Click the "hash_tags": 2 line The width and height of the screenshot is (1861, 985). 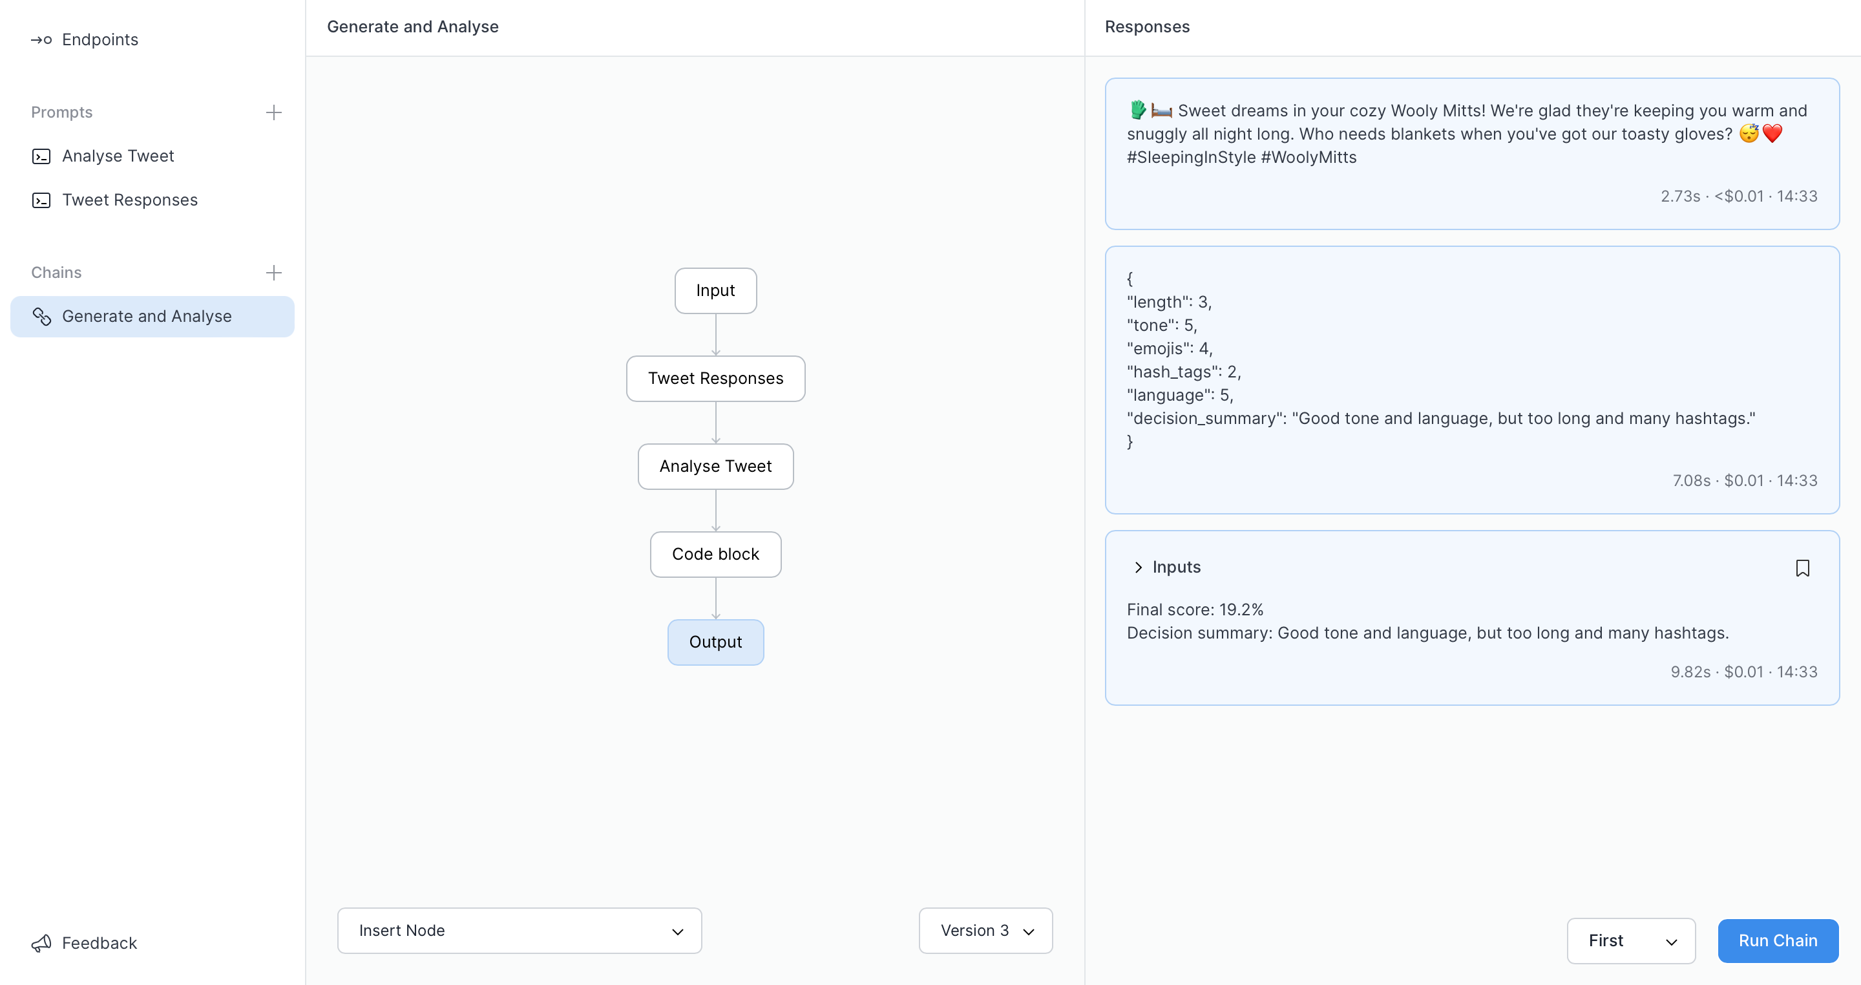(x=1184, y=372)
